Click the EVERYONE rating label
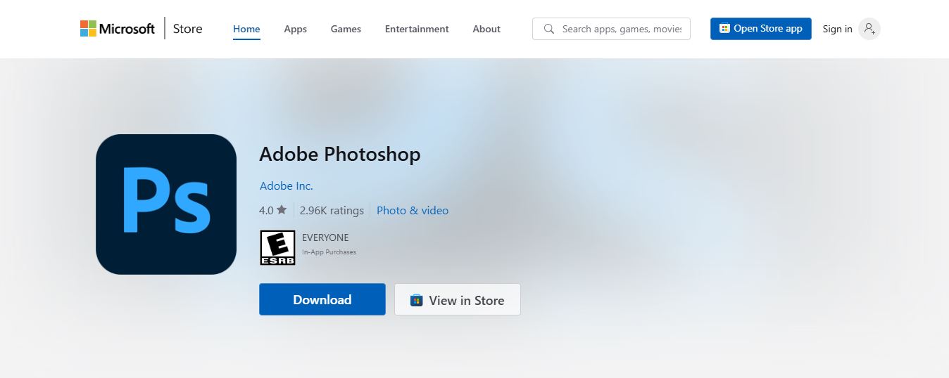 pyautogui.click(x=325, y=237)
